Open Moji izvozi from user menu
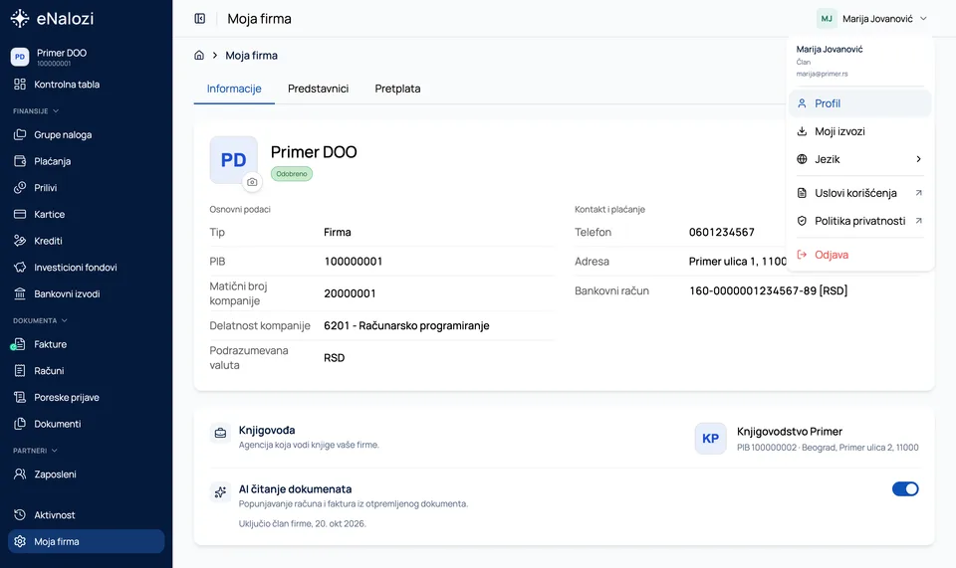Screen dimensions: 956x568 [x=859, y=131]
